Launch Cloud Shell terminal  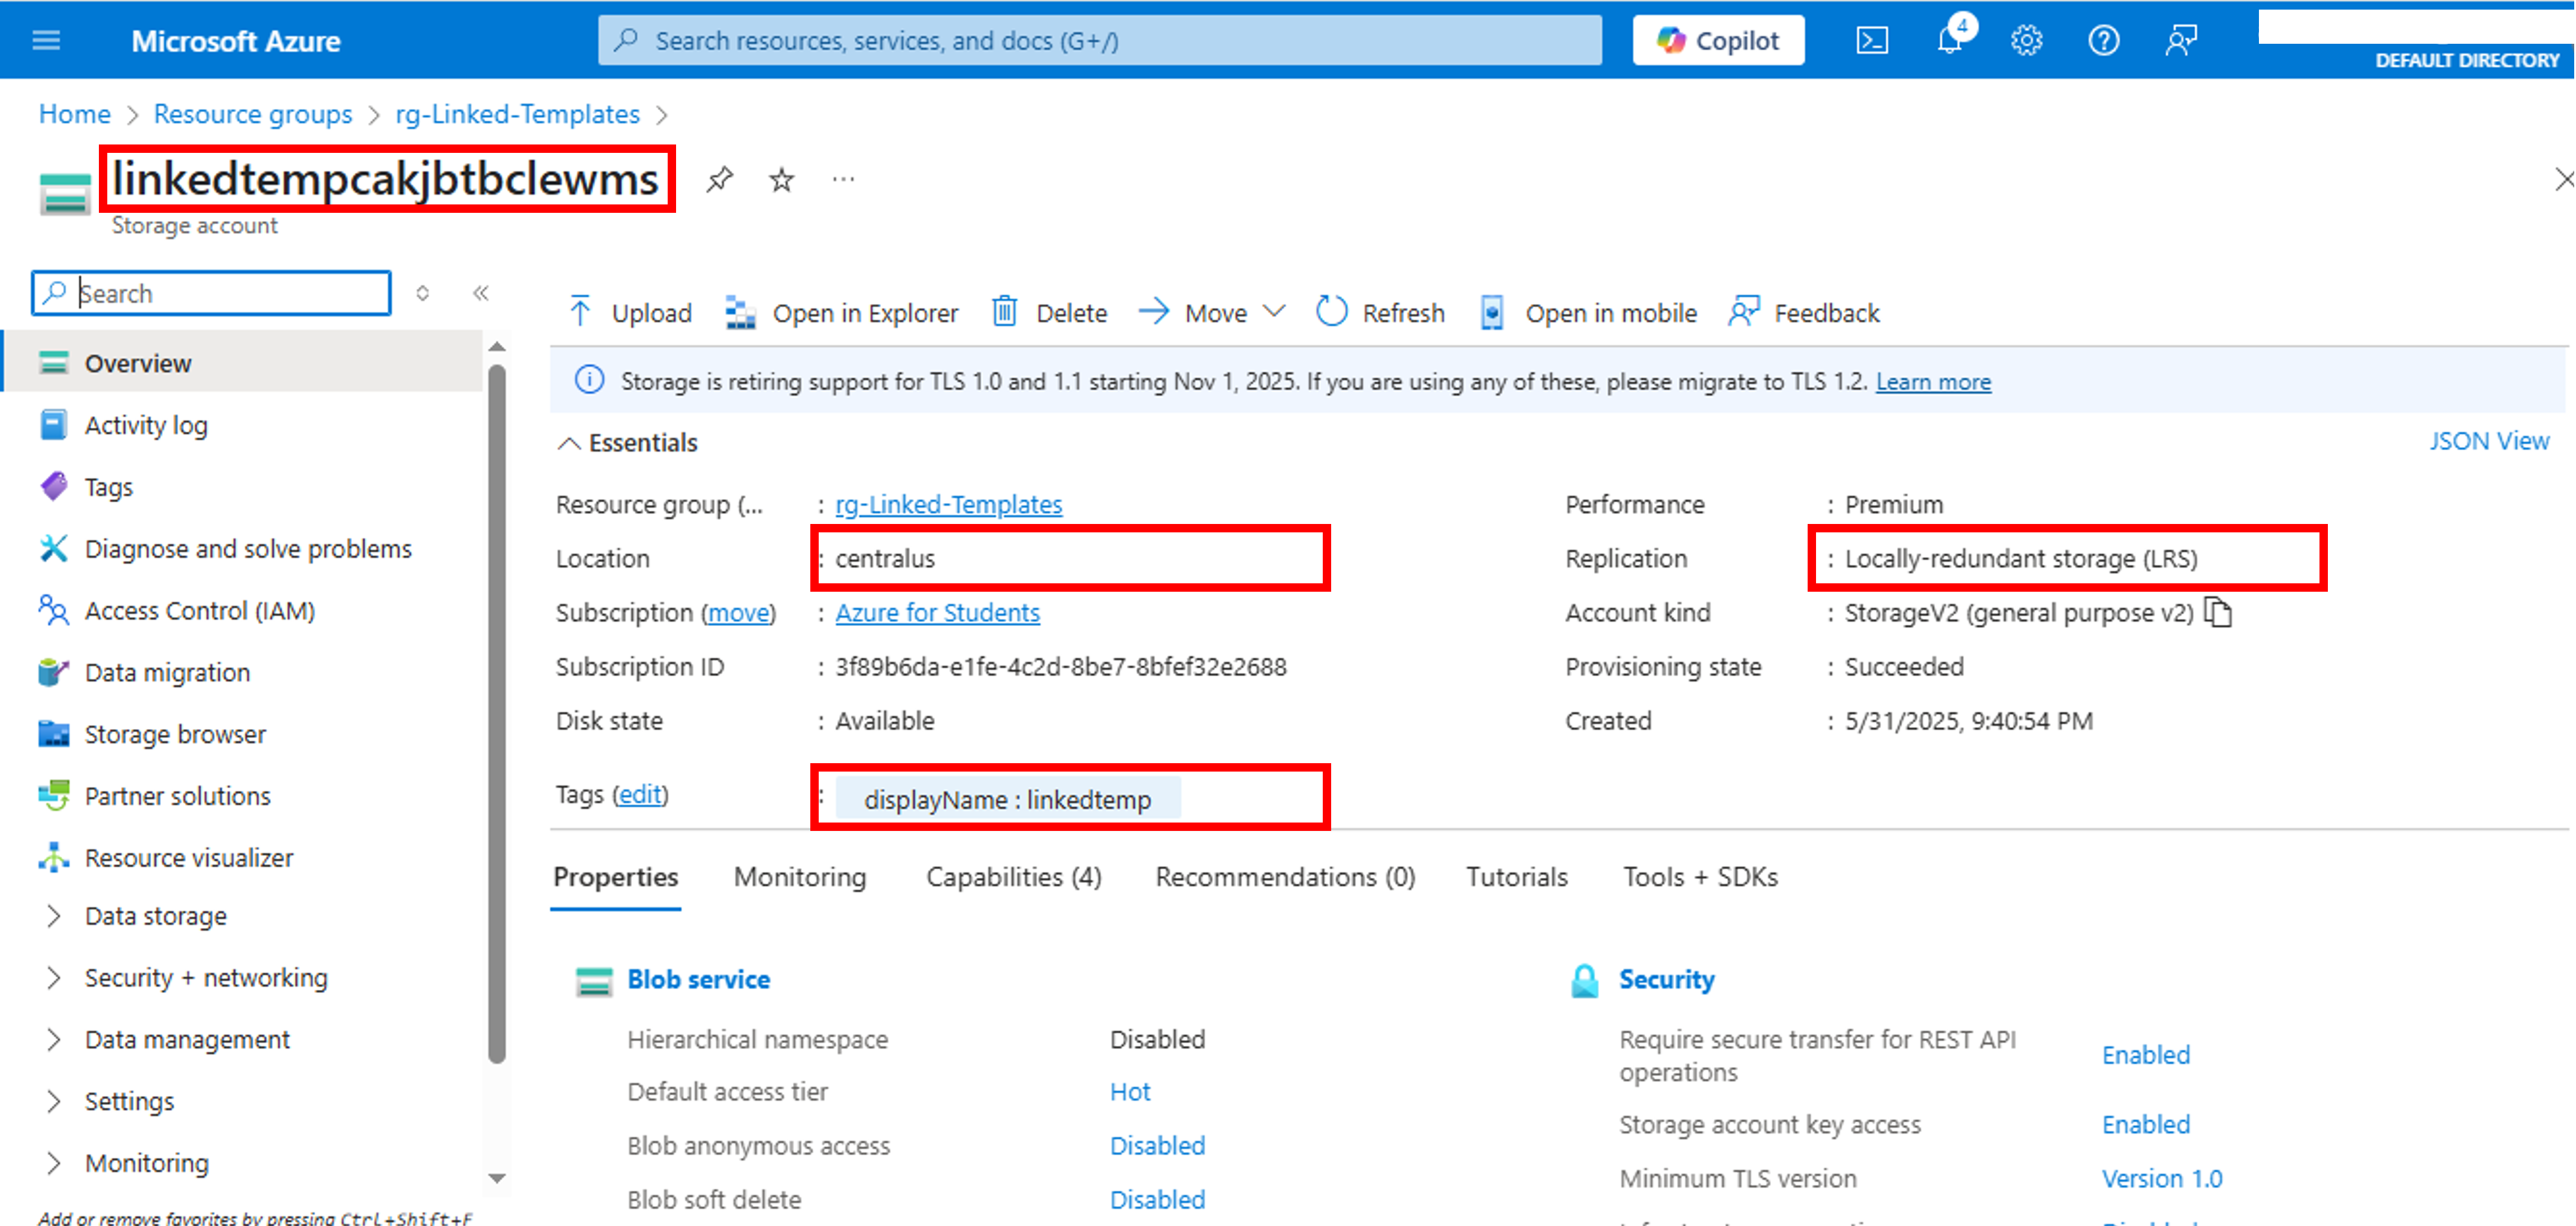click(x=1872, y=40)
